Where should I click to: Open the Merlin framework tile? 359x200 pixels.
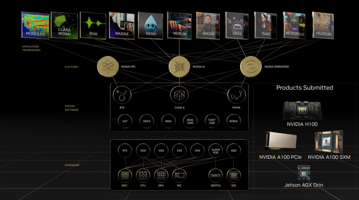click(179, 26)
